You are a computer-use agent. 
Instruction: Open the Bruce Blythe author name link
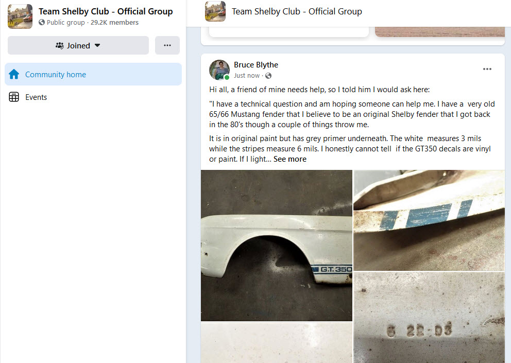(256, 65)
